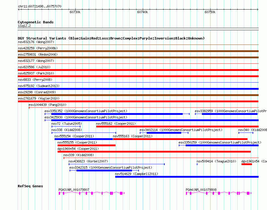Select the nsv509414 (Teague2010) label
The image size is (267, 210).
pyautogui.click(x=216, y=161)
